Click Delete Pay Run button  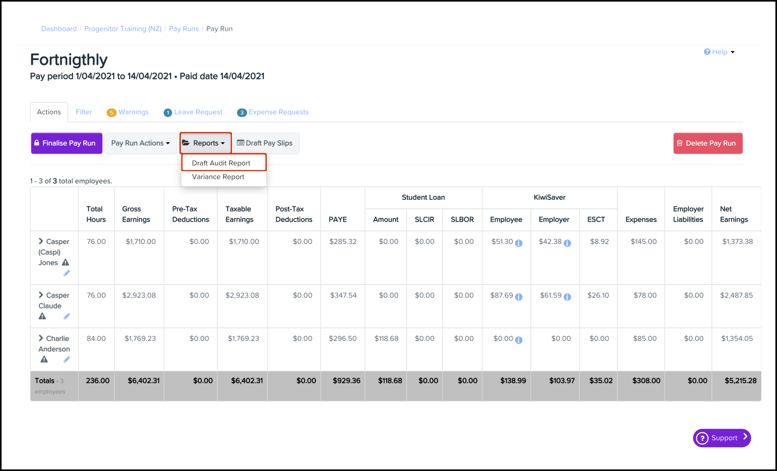(708, 143)
